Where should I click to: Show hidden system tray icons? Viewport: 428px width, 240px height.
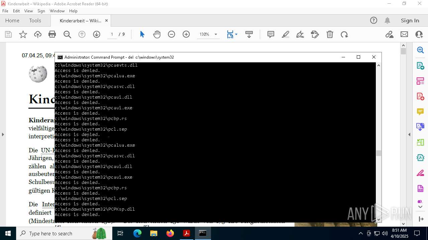click(x=360, y=233)
